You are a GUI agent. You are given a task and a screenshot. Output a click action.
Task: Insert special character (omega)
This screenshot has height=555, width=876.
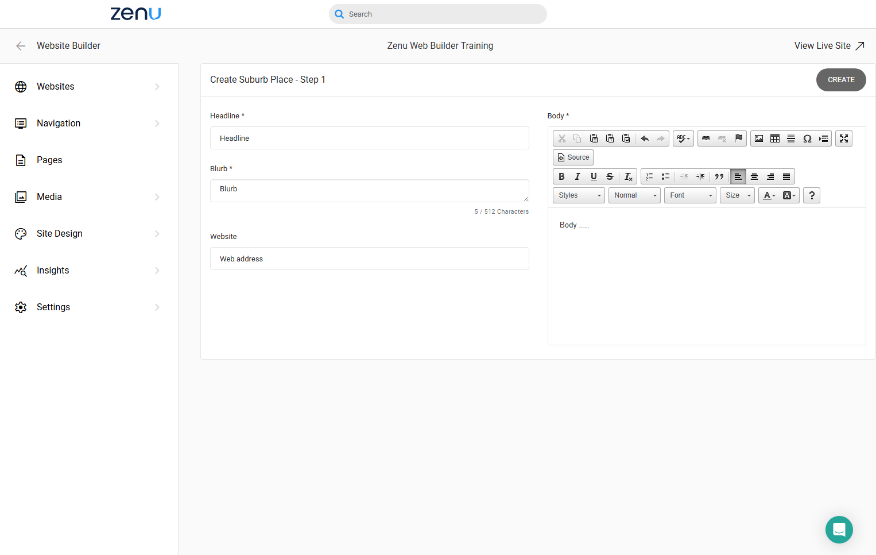coord(807,138)
